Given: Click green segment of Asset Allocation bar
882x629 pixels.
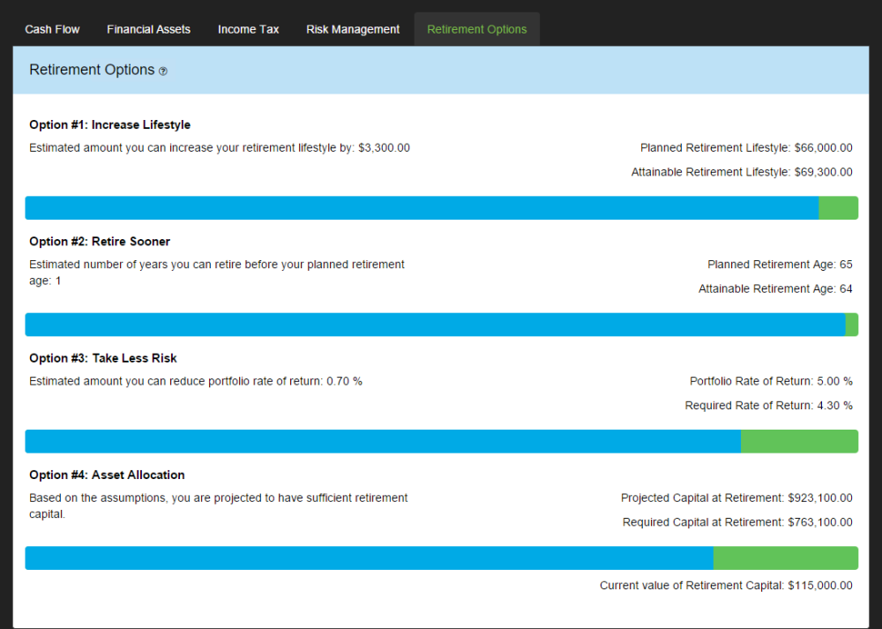Looking at the screenshot, I should (x=786, y=558).
